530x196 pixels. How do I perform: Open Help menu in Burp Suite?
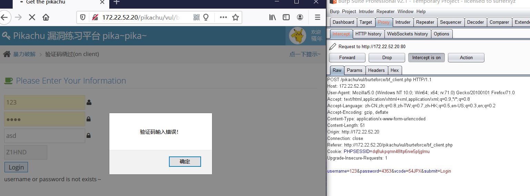(421, 11)
